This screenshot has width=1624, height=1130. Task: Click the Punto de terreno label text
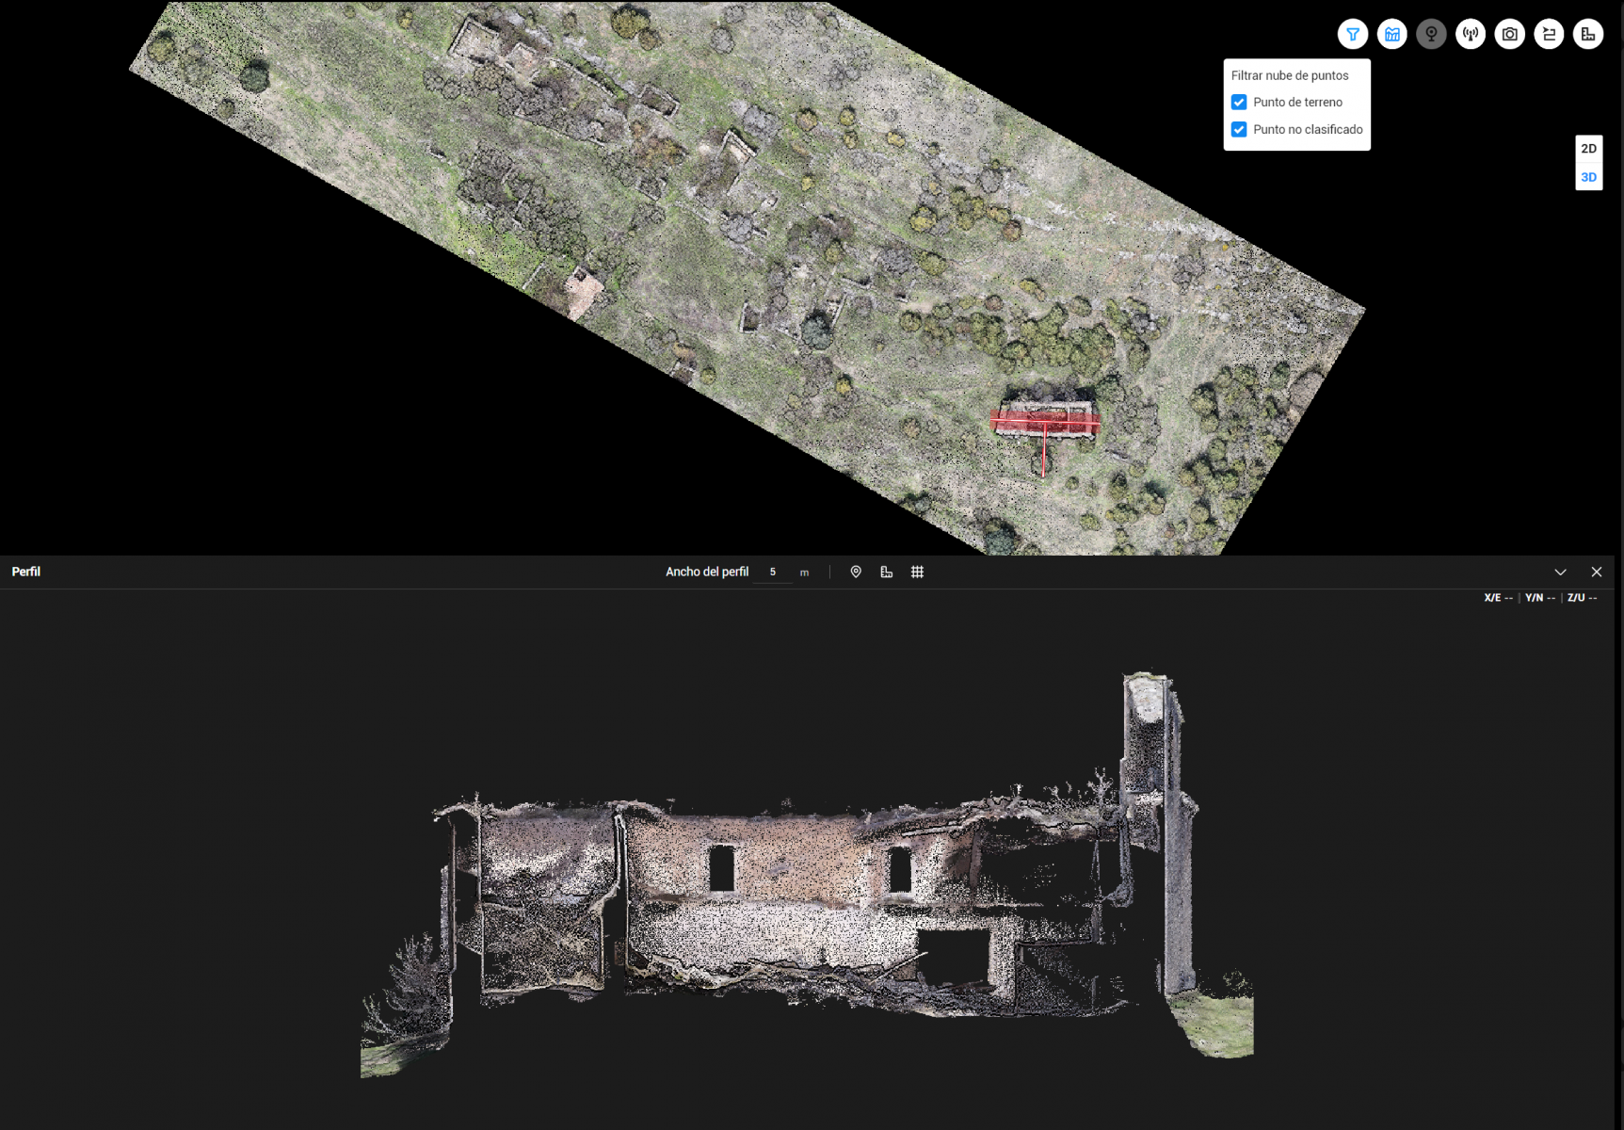click(x=1297, y=102)
